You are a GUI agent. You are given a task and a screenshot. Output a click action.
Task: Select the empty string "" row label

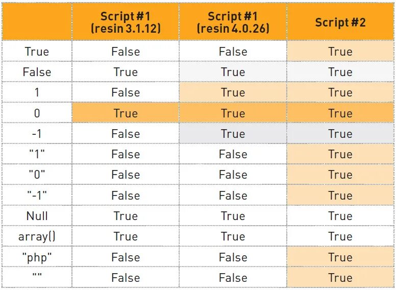pos(37,274)
